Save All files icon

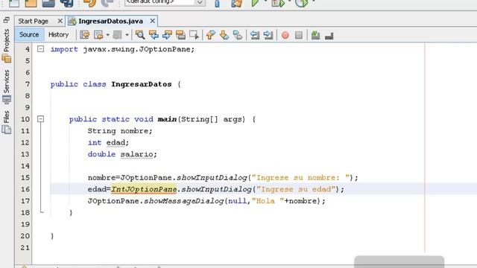click(66, 3)
